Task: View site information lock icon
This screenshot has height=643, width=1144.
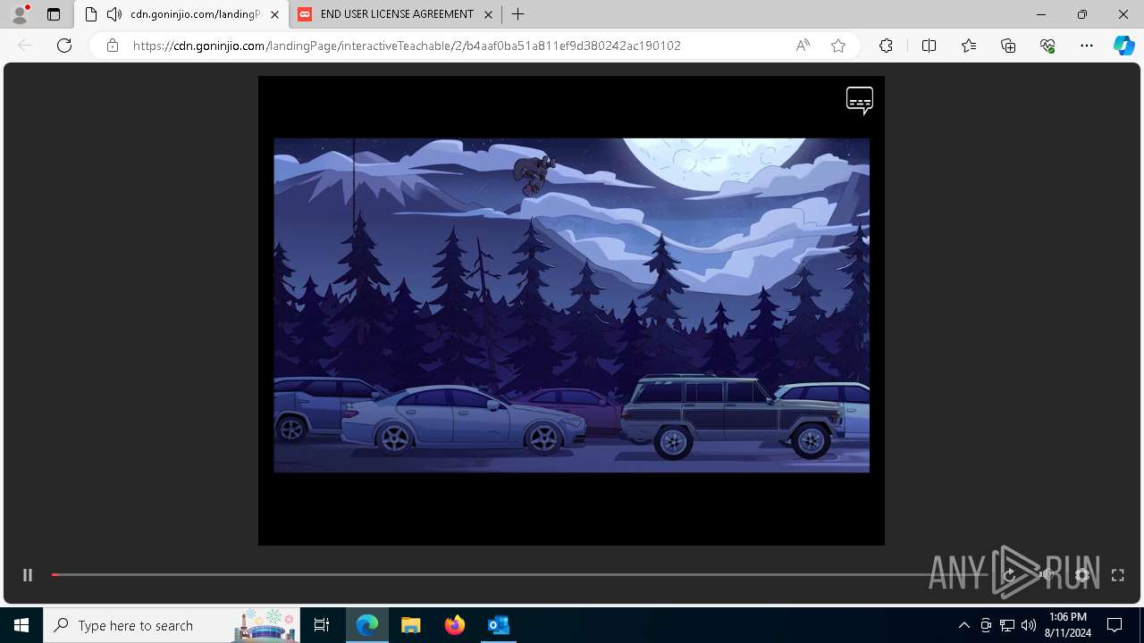Action: pos(113,46)
